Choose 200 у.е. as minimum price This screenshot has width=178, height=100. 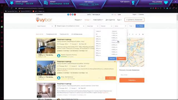coord(98,39)
